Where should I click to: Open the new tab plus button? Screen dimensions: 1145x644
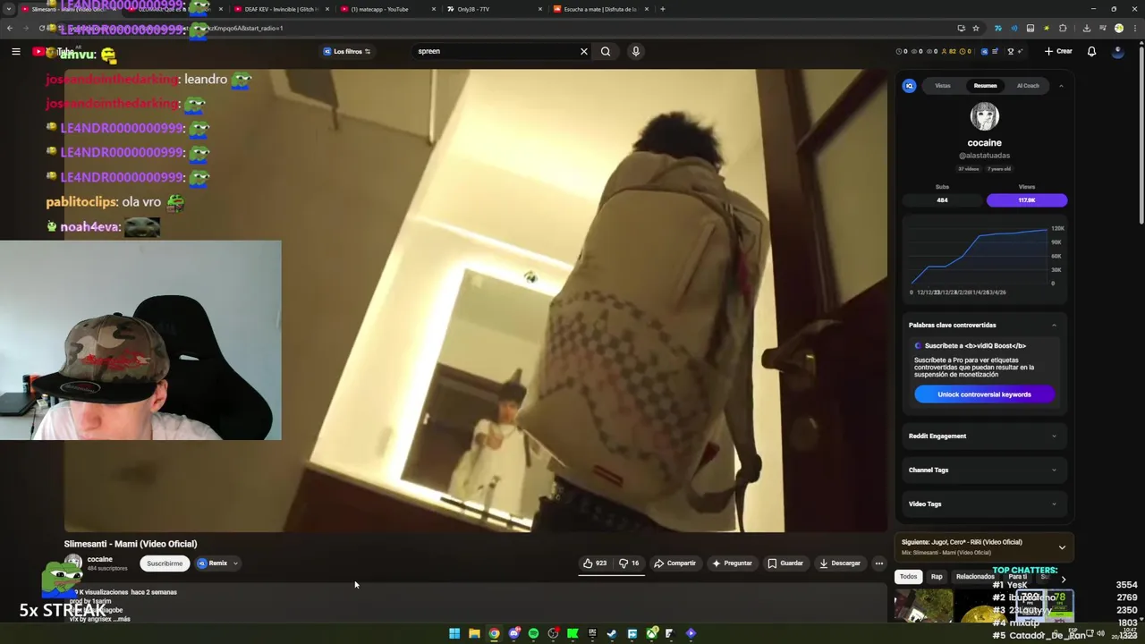coord(662,9)
